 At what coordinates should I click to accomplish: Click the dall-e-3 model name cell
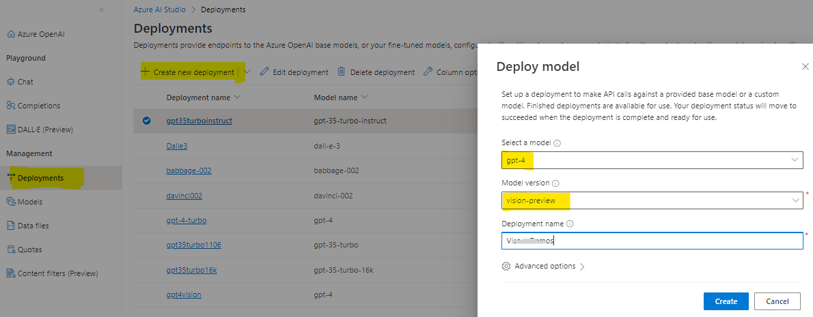328,146
